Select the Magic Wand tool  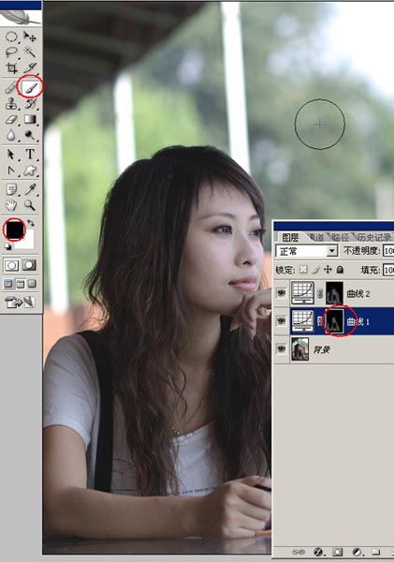30,52
